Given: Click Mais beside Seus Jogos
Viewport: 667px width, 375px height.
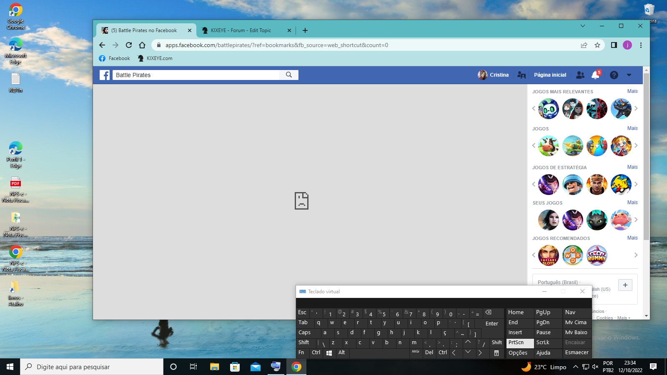Looking at the screenshot, I should pyautogui.click(x=632, y=202).
